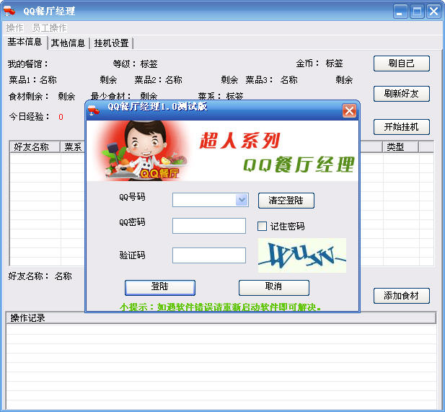Focus the 验证码 input field
This screenshot has width=445, height=412.
tap(209, 255)
